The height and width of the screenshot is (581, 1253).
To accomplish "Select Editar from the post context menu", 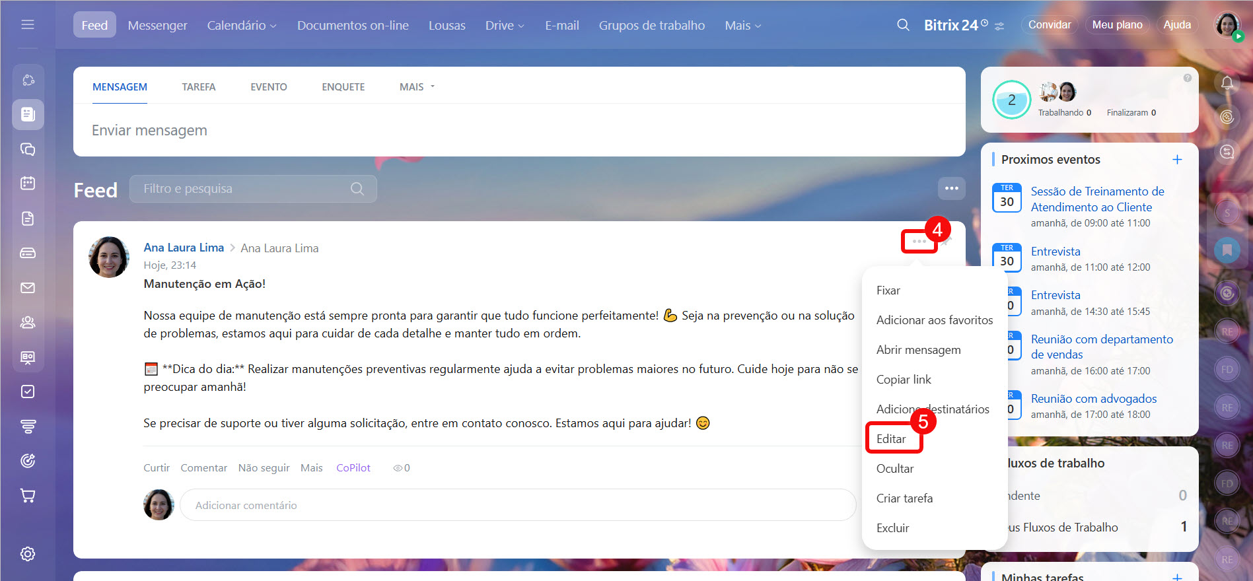I will pos(891,439).
